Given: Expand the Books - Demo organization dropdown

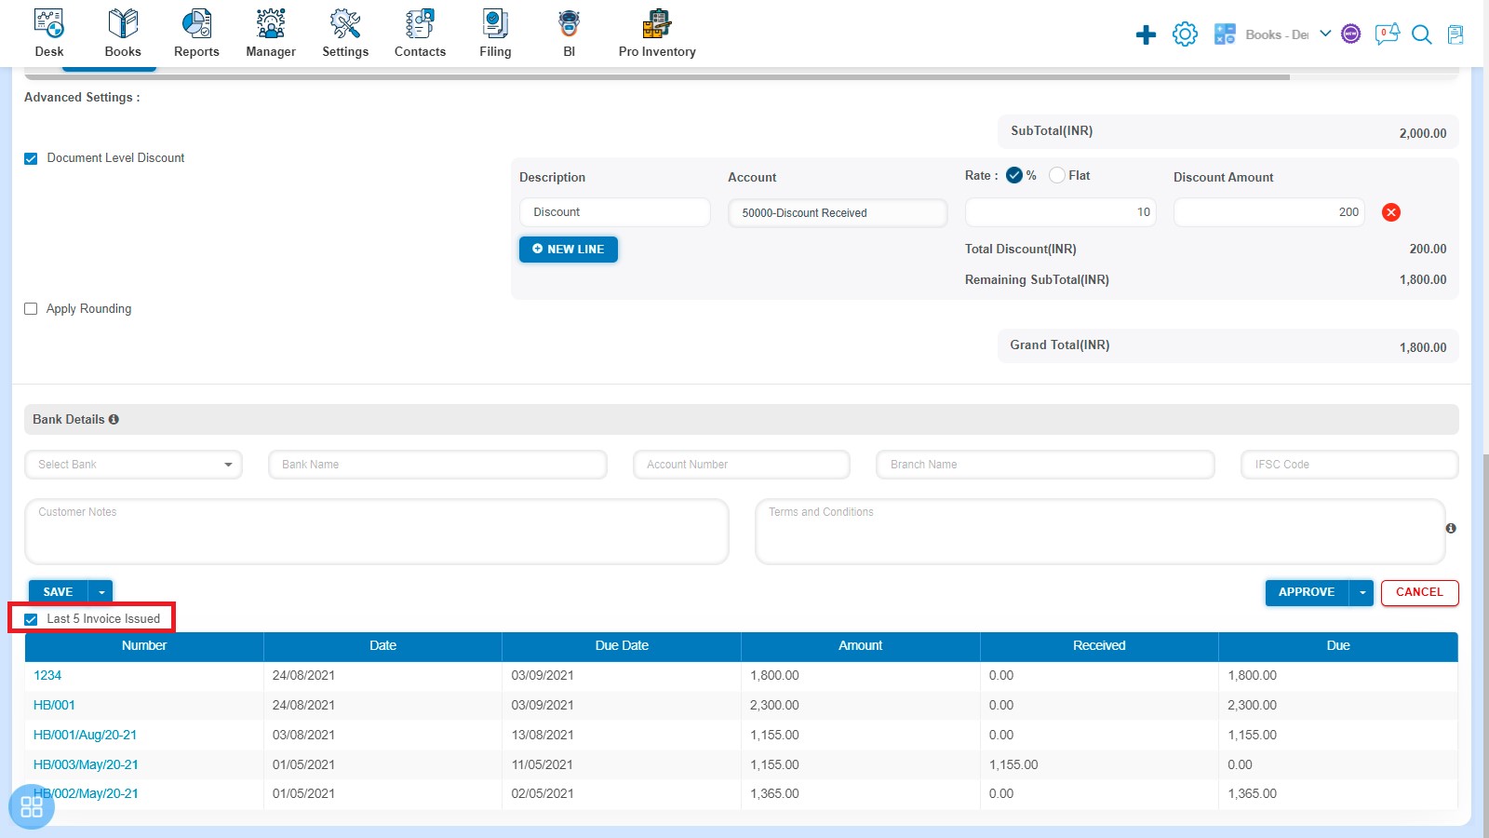Looking at the screenshot, I should (x=1325, y=34).
